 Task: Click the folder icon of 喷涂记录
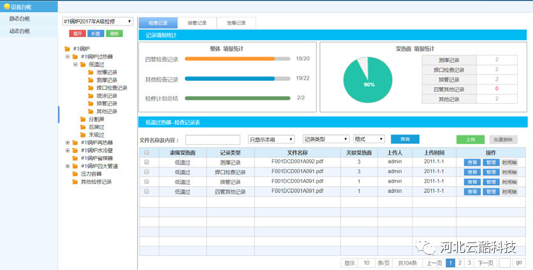91,96
